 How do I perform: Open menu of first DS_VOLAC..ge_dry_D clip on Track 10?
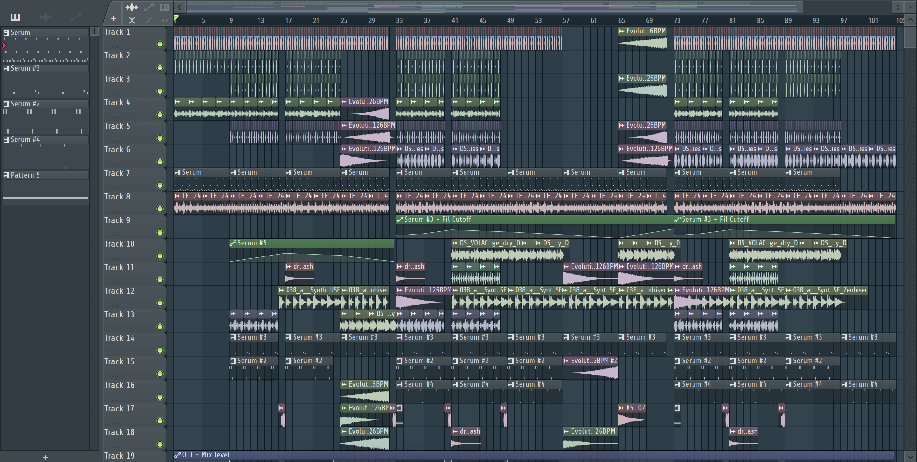(455, 243)
